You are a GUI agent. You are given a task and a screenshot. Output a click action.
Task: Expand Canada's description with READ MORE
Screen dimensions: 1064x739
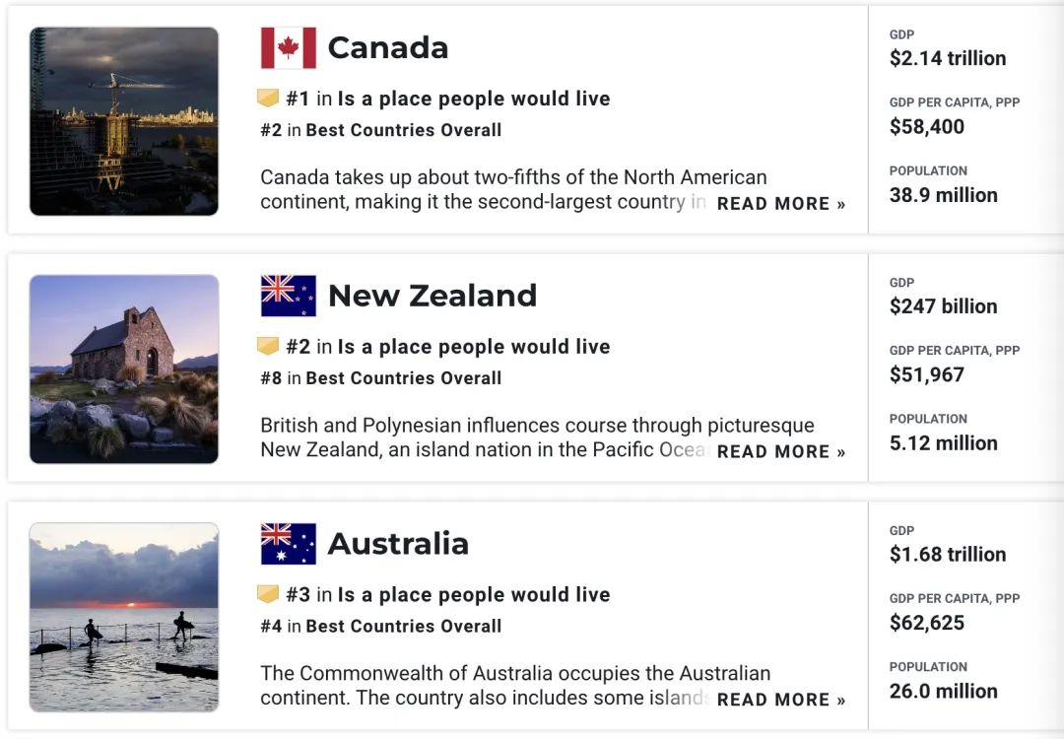pyautogui.click(x=781, y=204)
